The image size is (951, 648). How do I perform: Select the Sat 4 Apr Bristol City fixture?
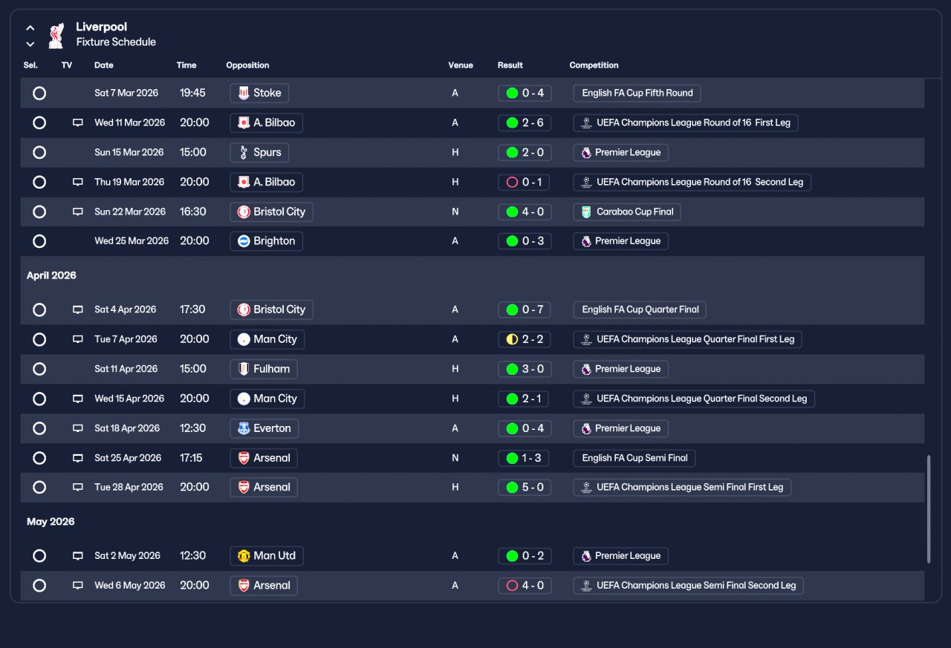[x=39, y=310]
